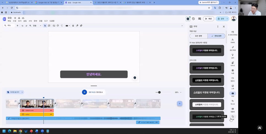Image resolution: width=266 pixels, height=134 pixels.
Task: Click the 안녕하세요 caption on canvas
Action: point(94,74)
